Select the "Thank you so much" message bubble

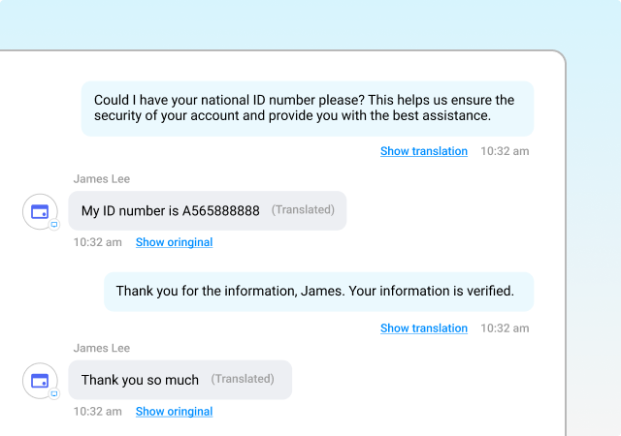pos(180,380)
